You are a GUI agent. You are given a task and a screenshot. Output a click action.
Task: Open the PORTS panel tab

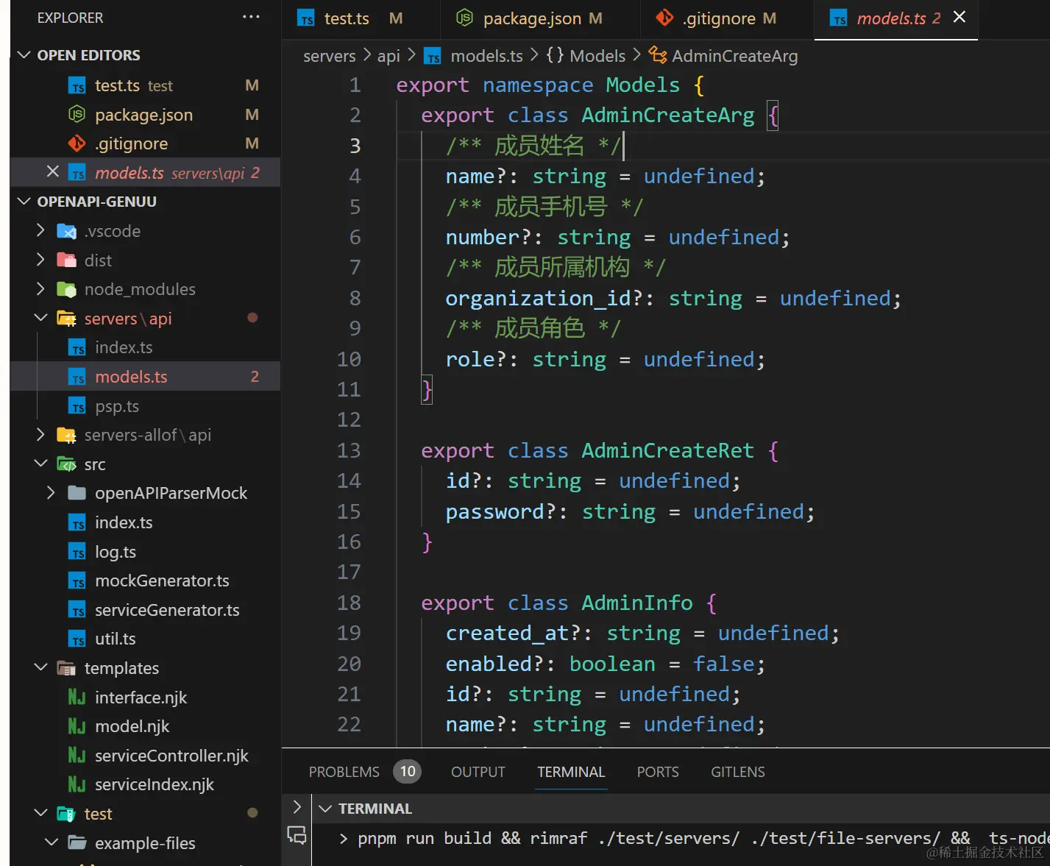(658, 772)
